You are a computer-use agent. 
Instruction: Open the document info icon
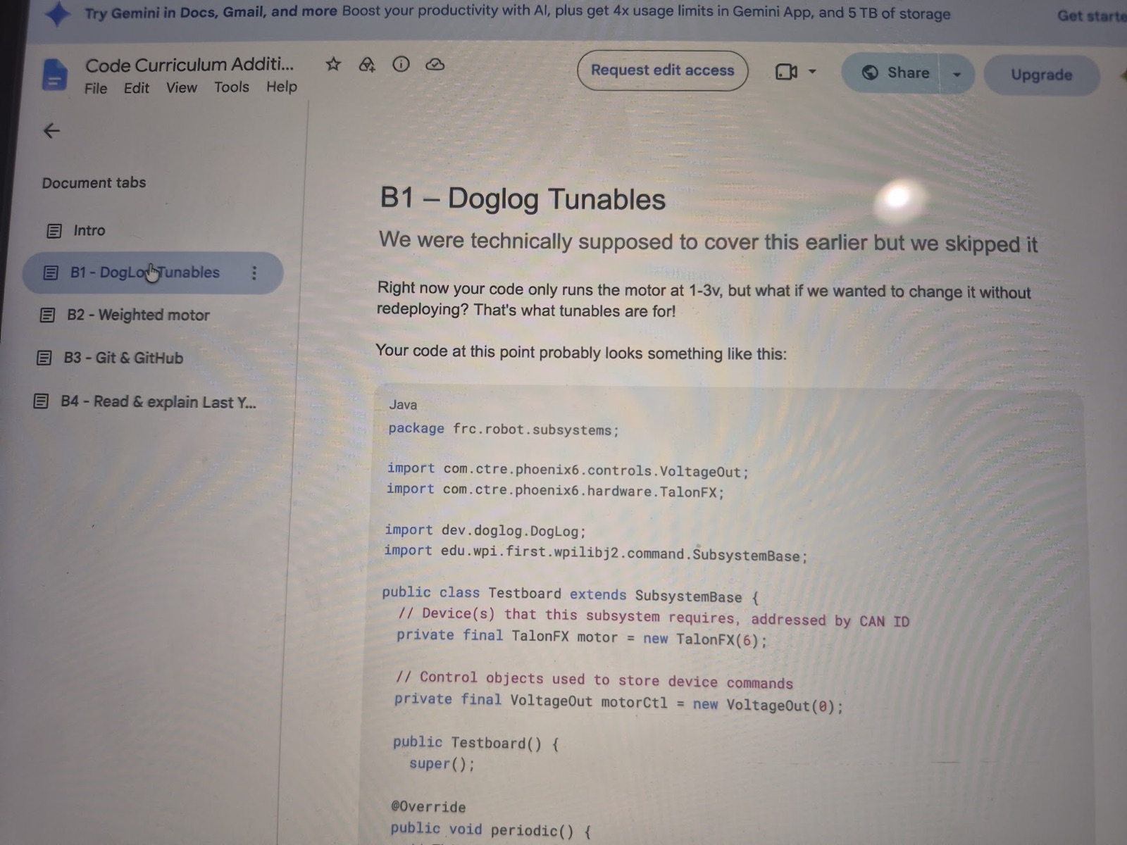click(x=401, y=65)
